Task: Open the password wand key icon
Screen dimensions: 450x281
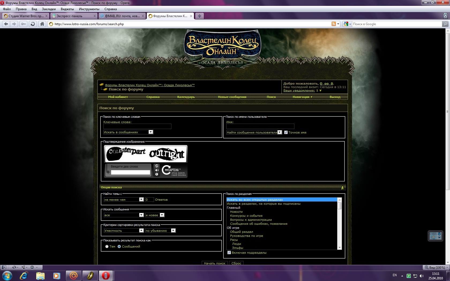Action: point(24,24)
